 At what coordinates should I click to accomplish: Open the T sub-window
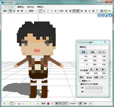coord(97,11)
